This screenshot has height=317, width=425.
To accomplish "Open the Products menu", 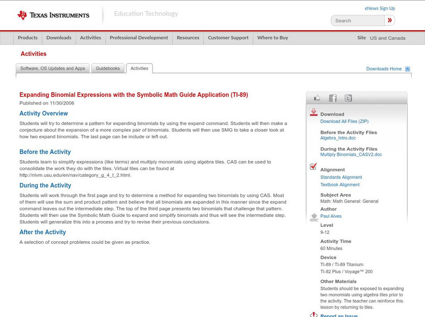I will coord(28,38).
